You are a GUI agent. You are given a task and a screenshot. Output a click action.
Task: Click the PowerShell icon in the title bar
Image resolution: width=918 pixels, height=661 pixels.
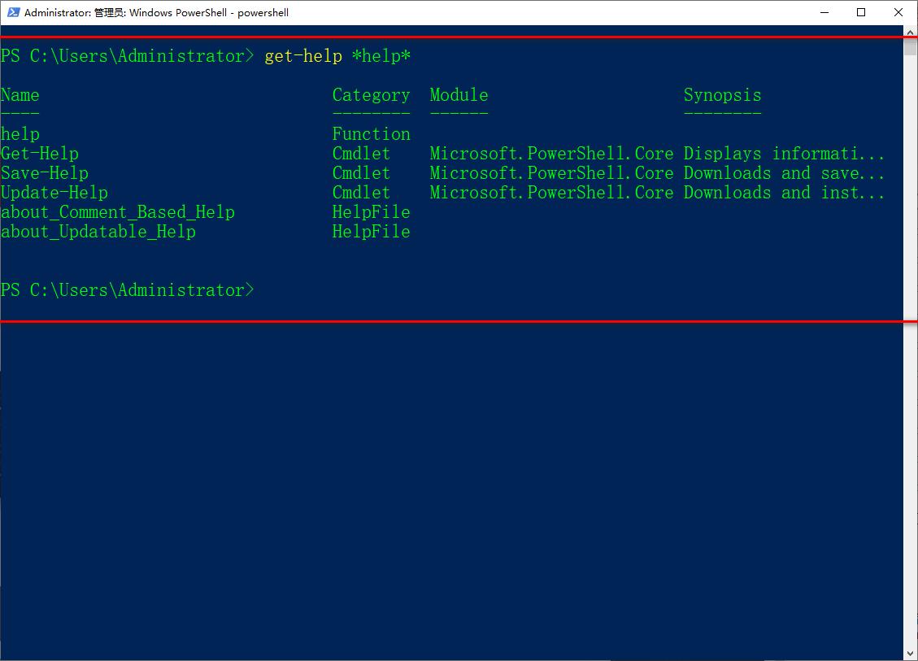tap(13, 12)
